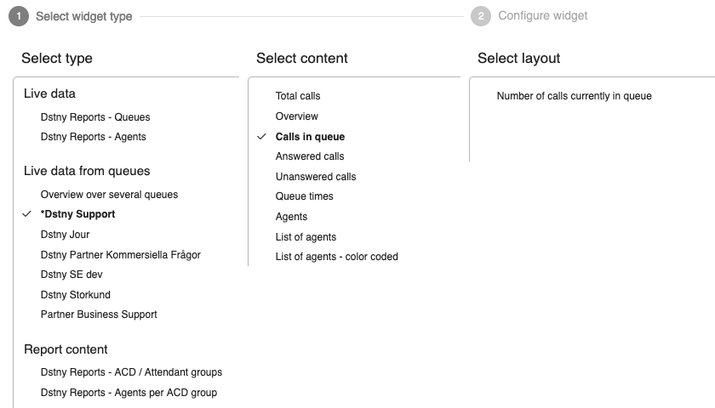Pick Dstny Partner Kommersiella Frågor queue
The height and width of the screenshot is (408, 715).
pos(120,254)
